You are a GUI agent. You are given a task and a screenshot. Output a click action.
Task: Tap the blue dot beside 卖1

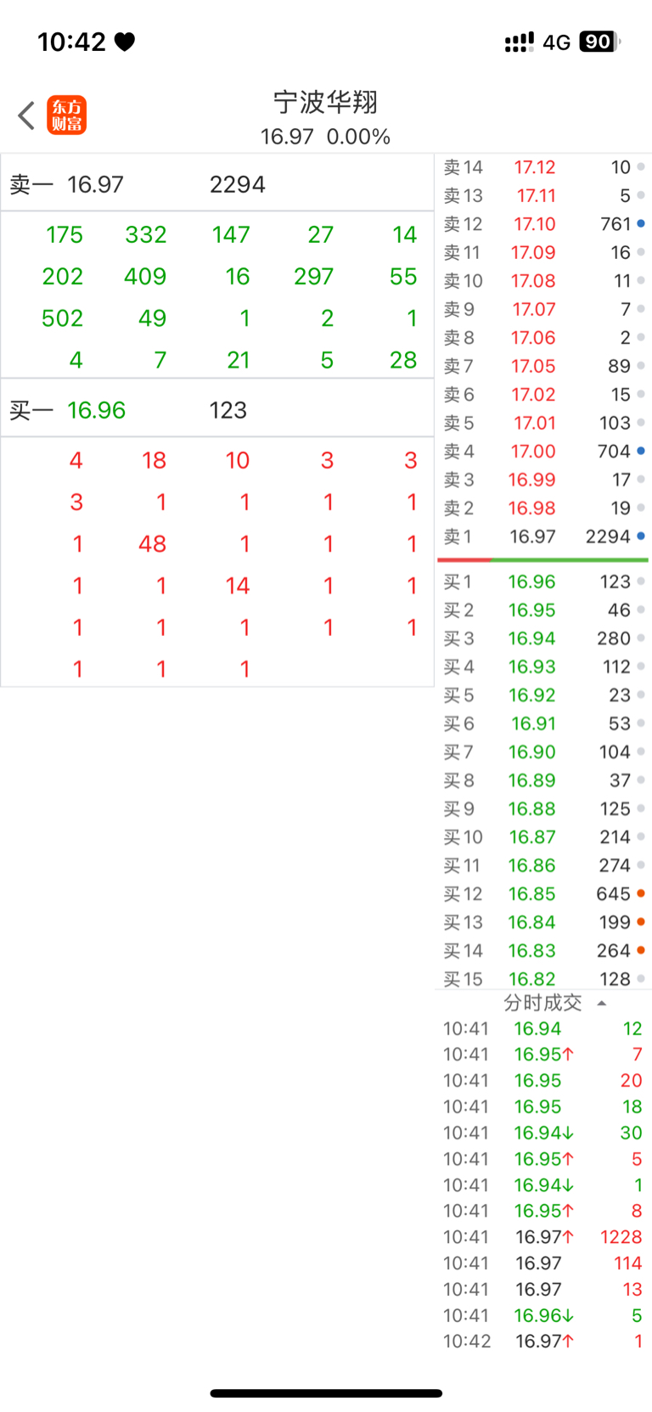[x=641, y=536]
